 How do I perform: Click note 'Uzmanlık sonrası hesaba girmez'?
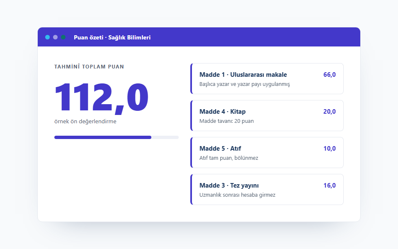(x=237, y=195)
